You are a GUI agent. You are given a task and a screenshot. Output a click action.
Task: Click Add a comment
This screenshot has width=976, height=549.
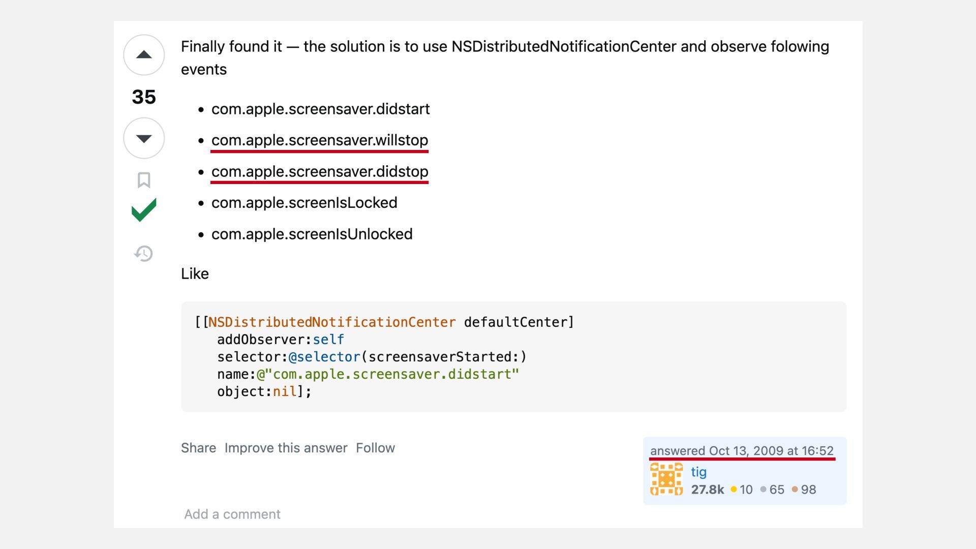232,514
